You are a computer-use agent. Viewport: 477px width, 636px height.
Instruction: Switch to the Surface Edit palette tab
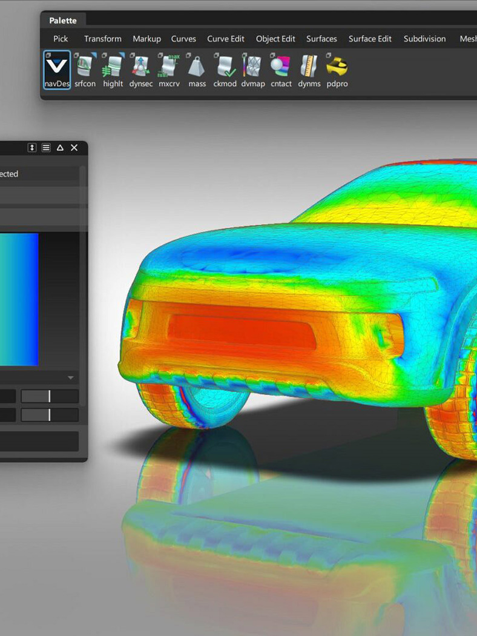coord(370,39)
